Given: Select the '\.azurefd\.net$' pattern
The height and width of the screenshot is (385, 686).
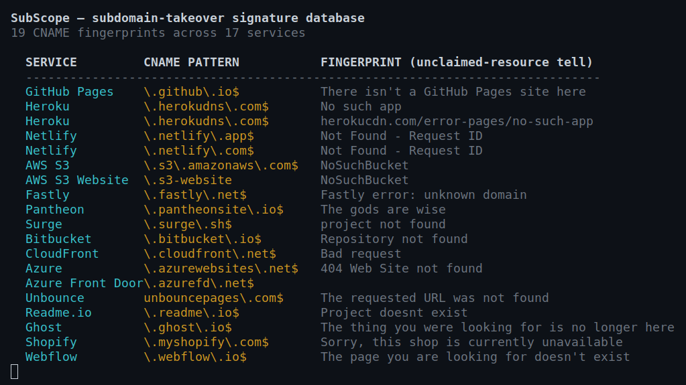Looking at the screenshot, I should tap(198, 283).
